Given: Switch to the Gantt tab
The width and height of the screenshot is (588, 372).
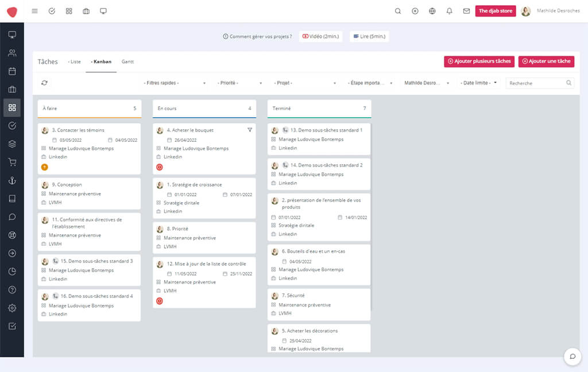Looking at the screenshot, I should [x=127, y=61].
